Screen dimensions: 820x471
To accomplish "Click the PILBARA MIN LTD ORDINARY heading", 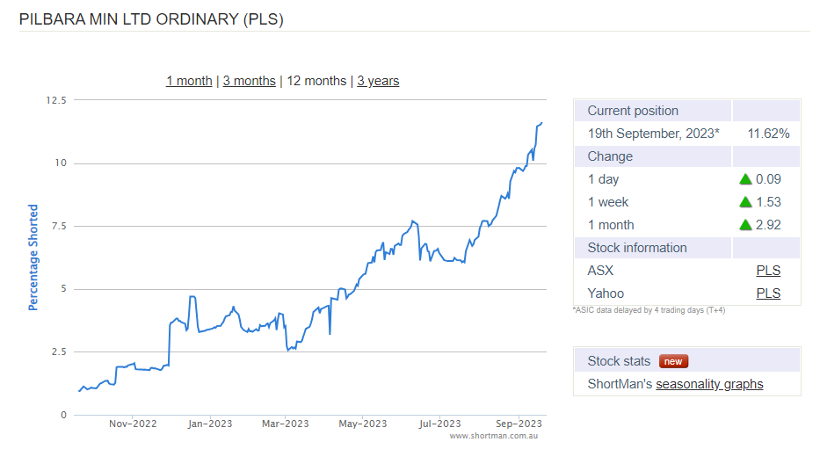I will (151, 18).
